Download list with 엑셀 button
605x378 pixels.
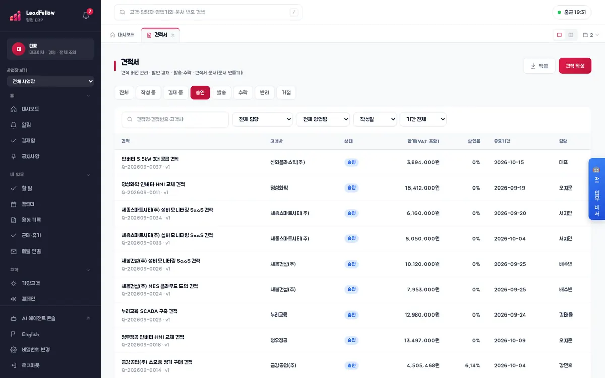tap(539, 66)
